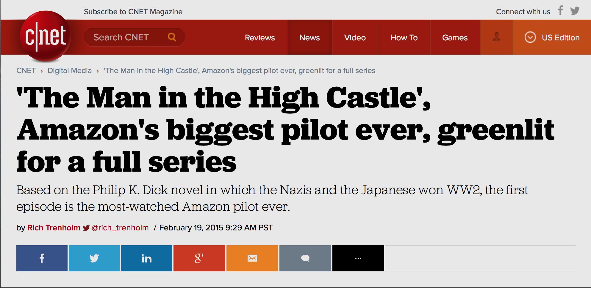Expand the US Edition dropdown
Viewport: 591px width, 288px height.
552,37
